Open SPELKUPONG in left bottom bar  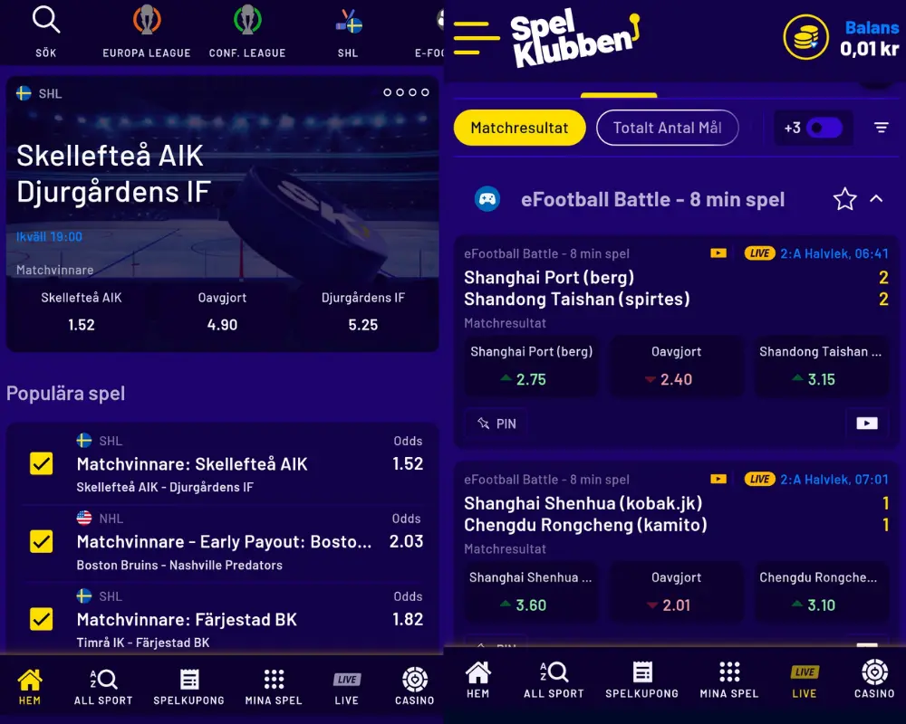(189, 687)
